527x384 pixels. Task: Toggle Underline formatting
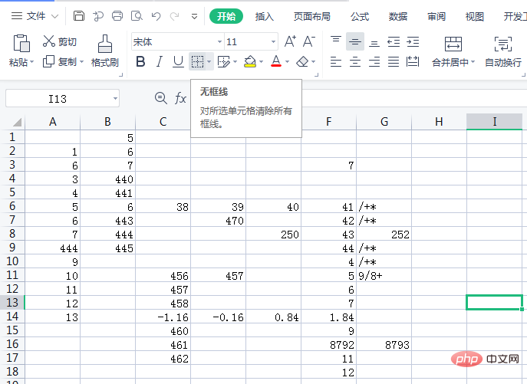(178, 61)
